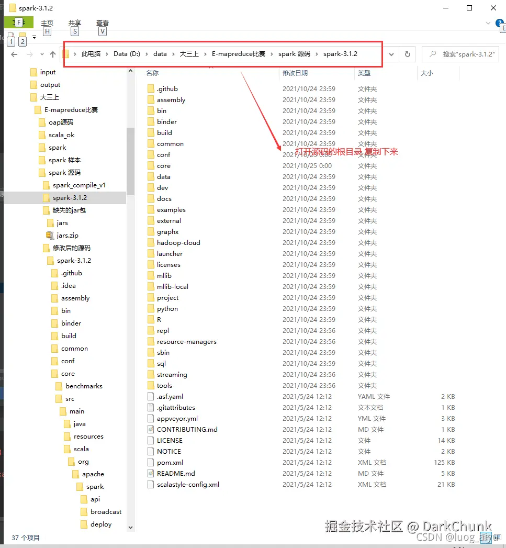Screen dimensions: 506x548
Task: Switch to the 主页 ribbon tab
Action: click(47, 23)
